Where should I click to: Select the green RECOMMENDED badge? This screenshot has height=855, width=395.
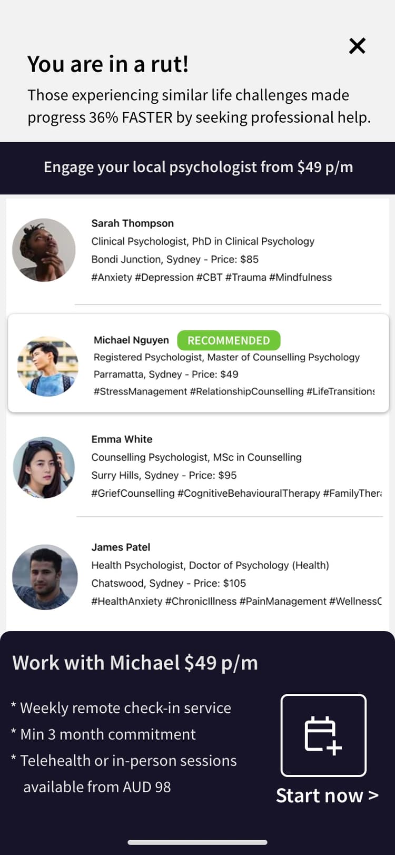coord(229,340)
